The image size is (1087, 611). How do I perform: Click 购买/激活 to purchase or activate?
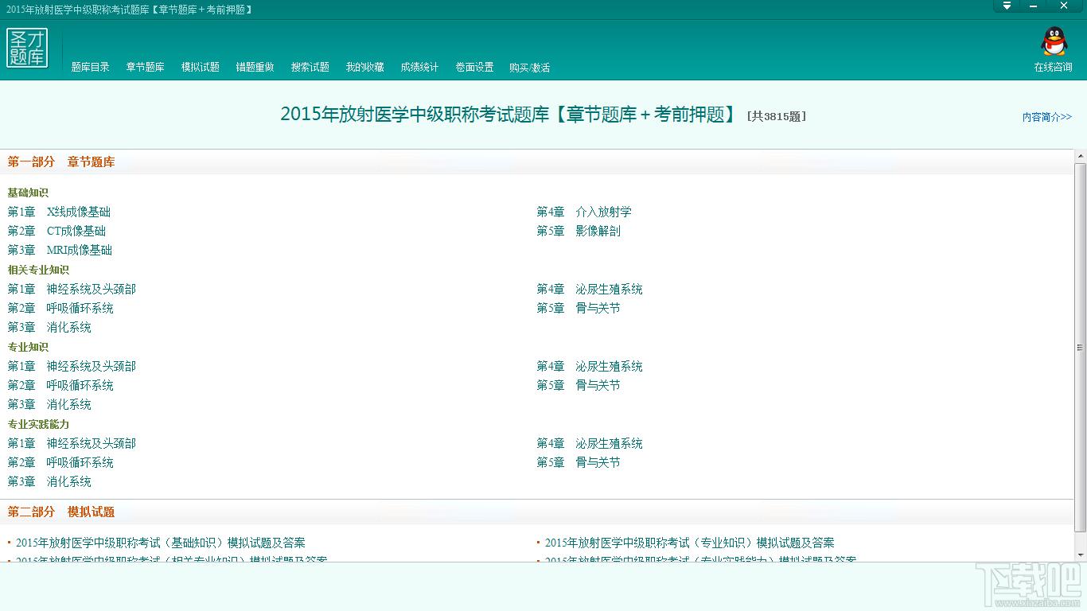[x=530, y=68]
